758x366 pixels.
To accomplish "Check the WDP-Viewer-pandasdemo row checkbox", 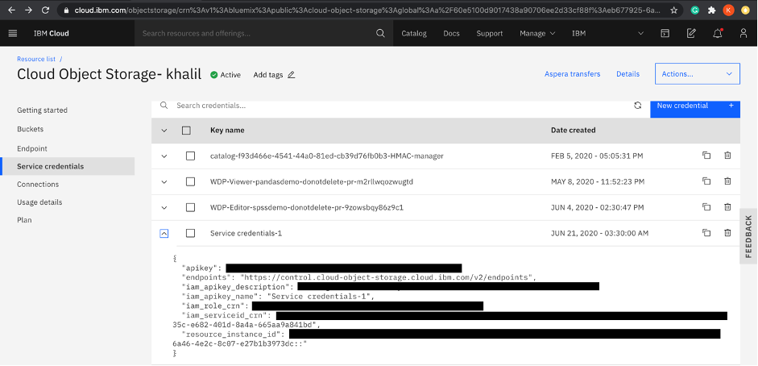I will click(190, 182).
